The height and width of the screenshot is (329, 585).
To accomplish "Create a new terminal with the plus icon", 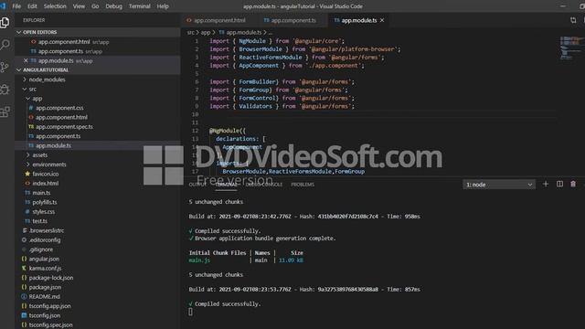I will click(x=546, y=185).
